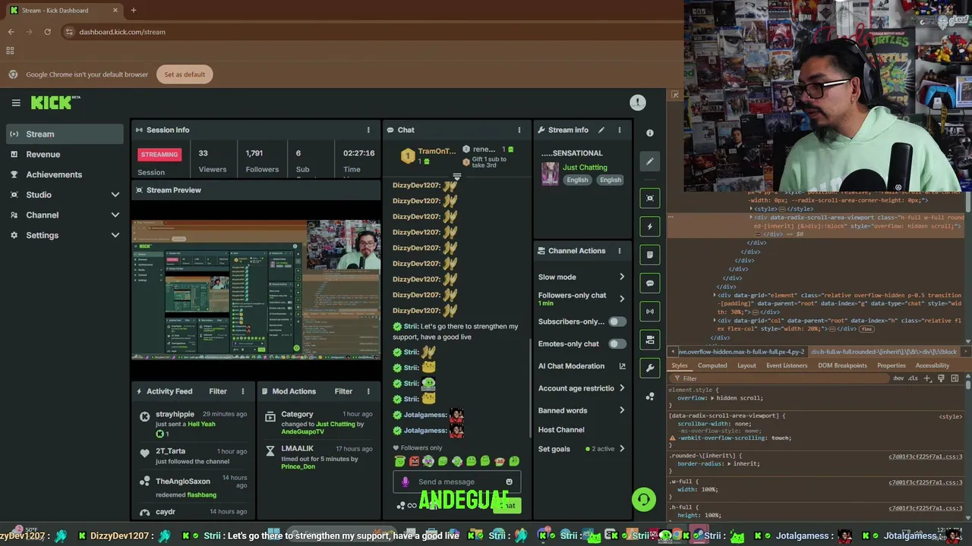Screen dimensions: 972x546
Task: Click the Kick logo
Action: tap(55, 102)
